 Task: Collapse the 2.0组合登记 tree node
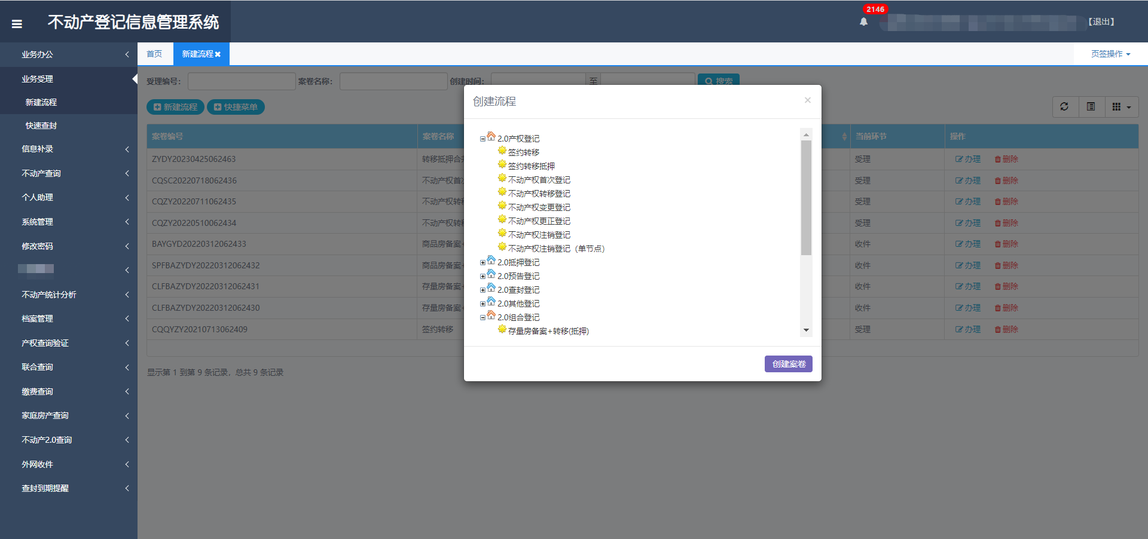pyautogui.click(x=483, y=317)
